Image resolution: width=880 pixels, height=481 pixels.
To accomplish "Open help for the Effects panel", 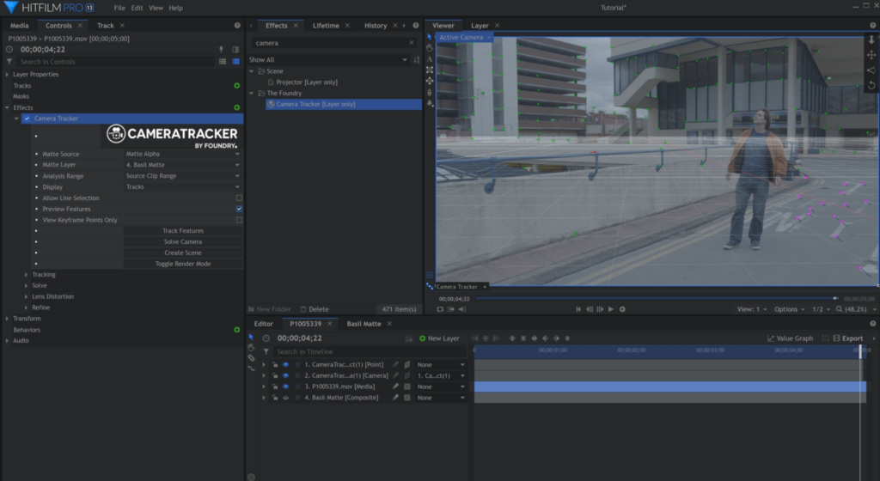I will coord(415,25).
